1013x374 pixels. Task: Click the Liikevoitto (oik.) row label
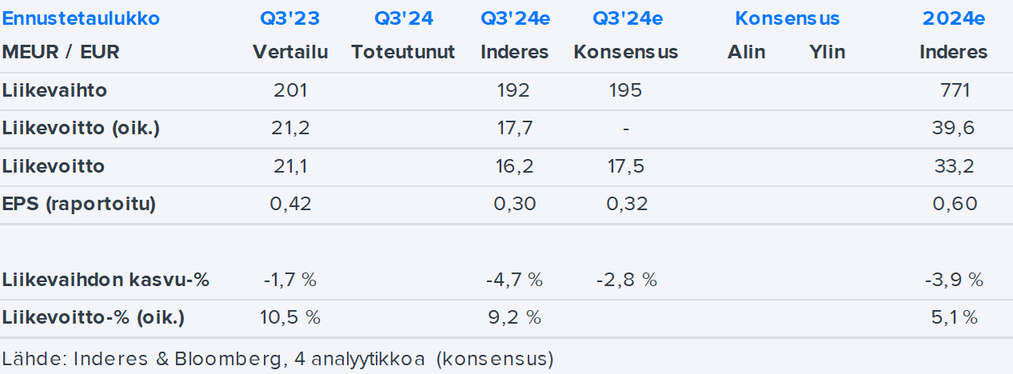81,129
